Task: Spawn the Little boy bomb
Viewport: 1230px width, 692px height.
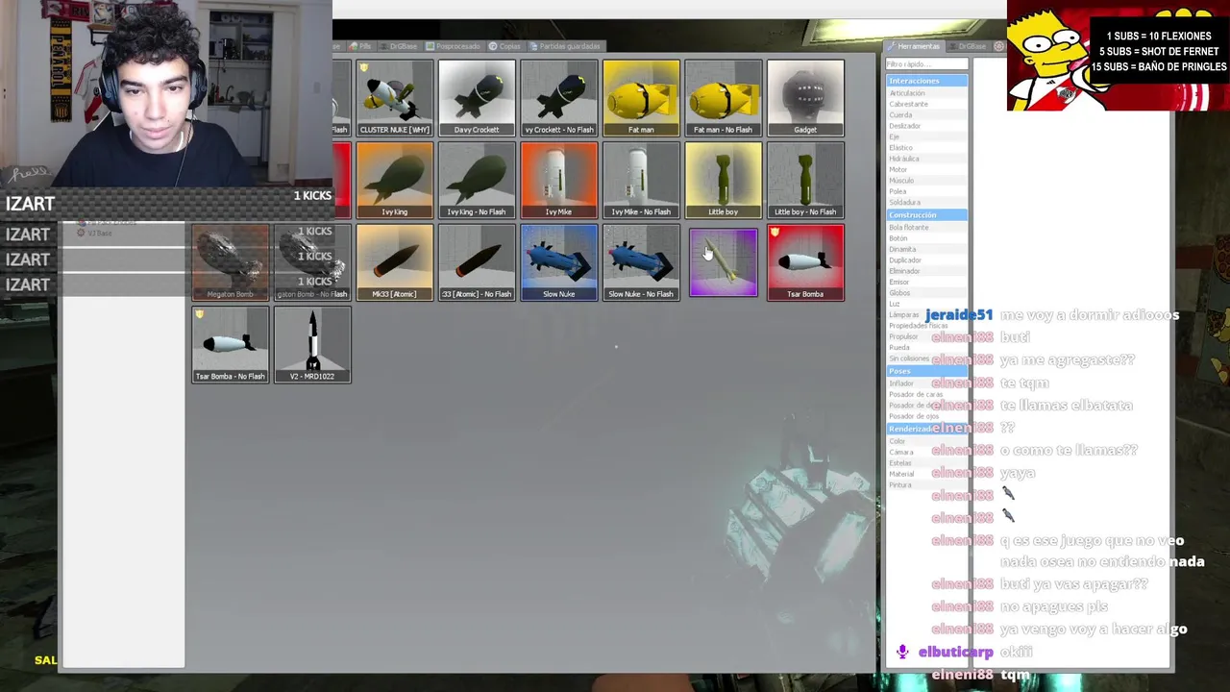Action: tap(724, 181)
